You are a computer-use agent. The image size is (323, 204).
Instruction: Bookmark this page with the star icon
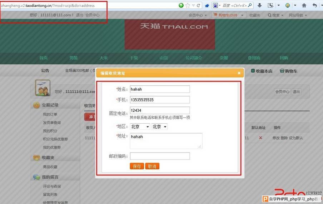[x=188, y=5]
